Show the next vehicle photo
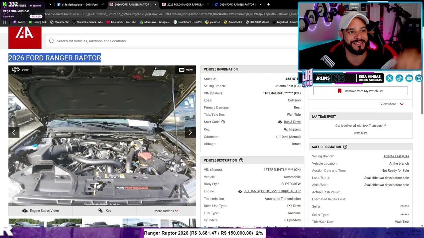This screenshot has width=424, height=238. [190, 132]
